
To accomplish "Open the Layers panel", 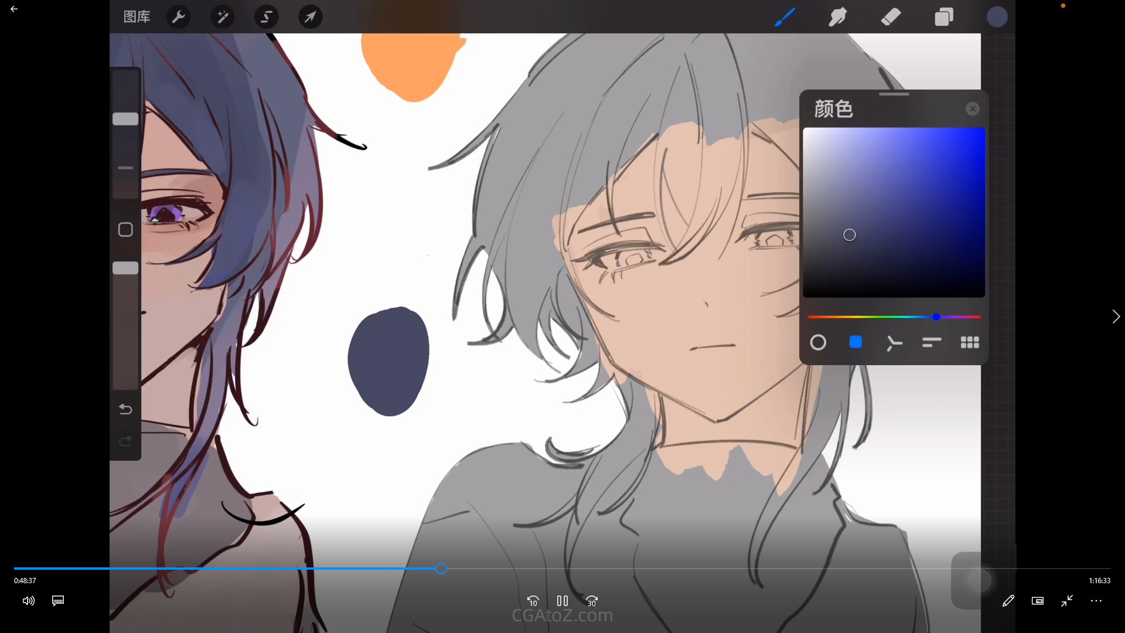I will pyautogui.click(x=943, y=17).
